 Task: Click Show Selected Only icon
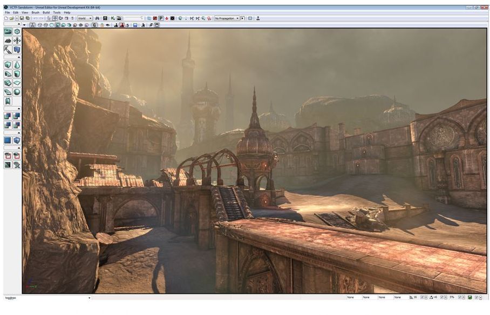coord(8,155)
